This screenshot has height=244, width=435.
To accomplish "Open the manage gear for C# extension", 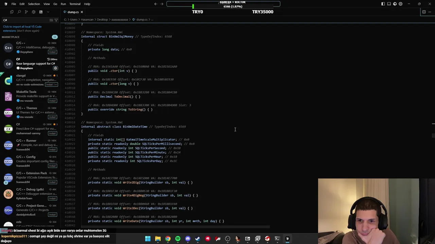I will (x=55, y=68).
